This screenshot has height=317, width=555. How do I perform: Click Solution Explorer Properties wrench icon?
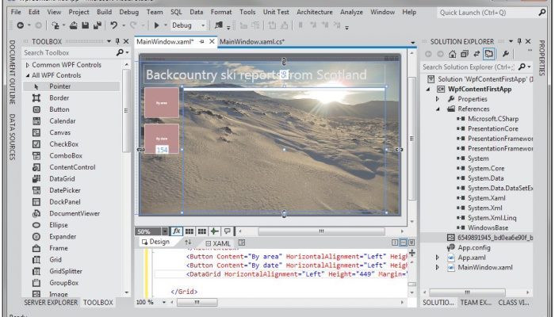coord(506,54)
